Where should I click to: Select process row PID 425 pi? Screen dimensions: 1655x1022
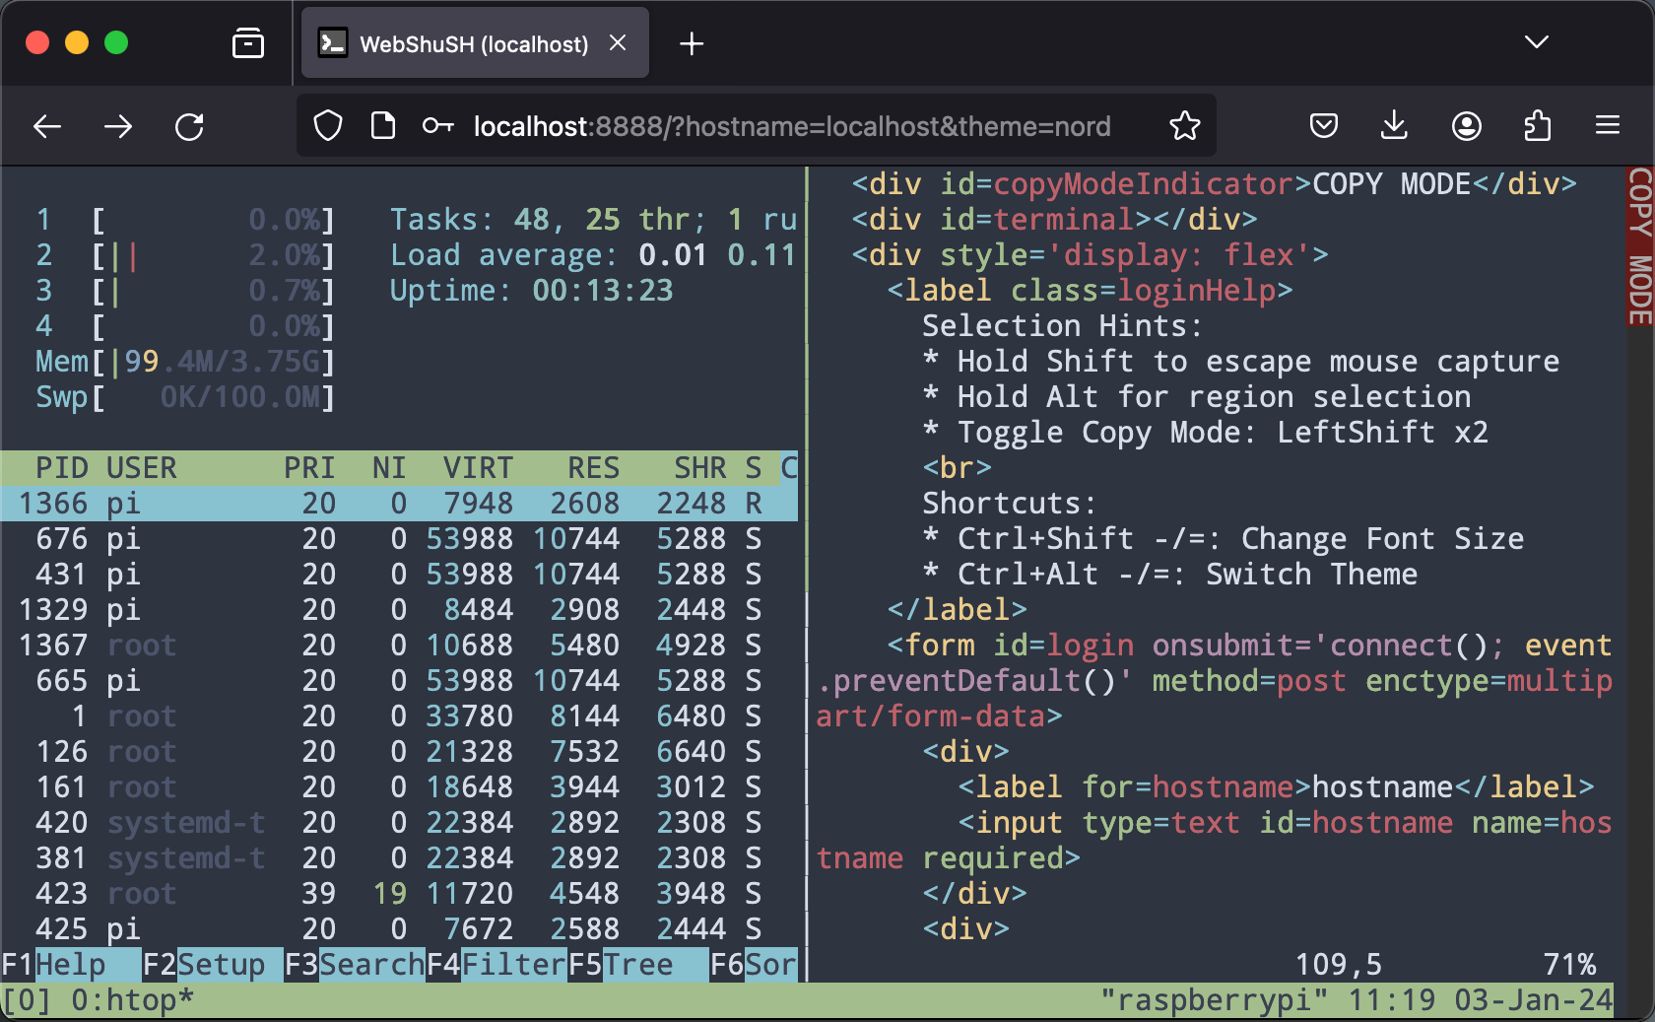[399, 929]
